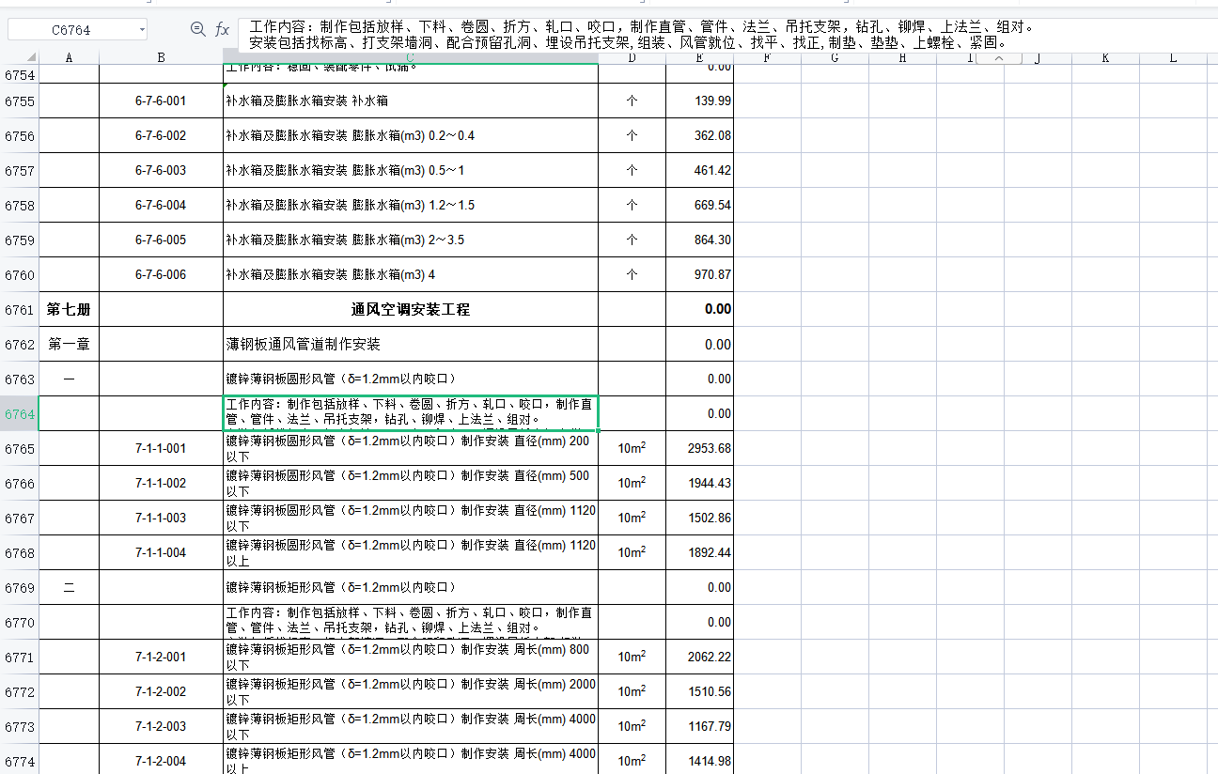Click code cell 7-1-1-002
The image size is (1218, 774).
pos(161,483)
